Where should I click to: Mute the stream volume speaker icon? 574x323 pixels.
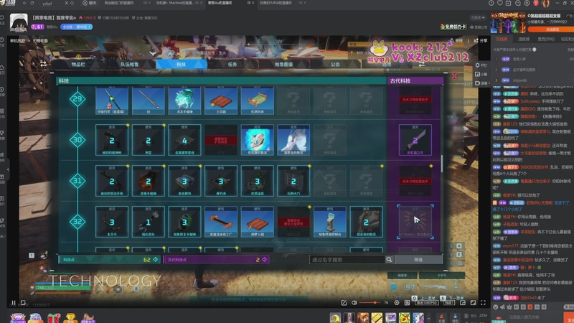[354, 303]
